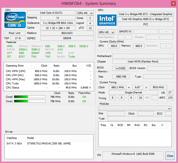
Task: Click the Model column header in Drives
Action: pos(30,138)
